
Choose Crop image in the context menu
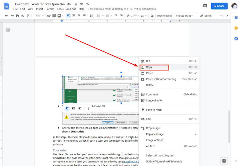click(169, 128)
